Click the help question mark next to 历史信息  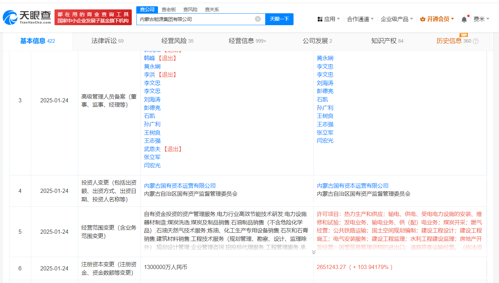point(476,41)
